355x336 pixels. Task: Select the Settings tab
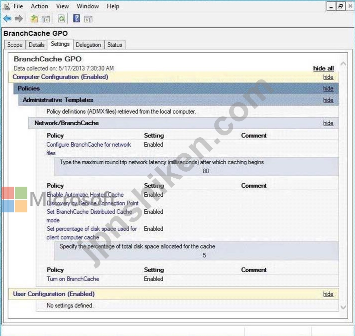pos(60,44)
